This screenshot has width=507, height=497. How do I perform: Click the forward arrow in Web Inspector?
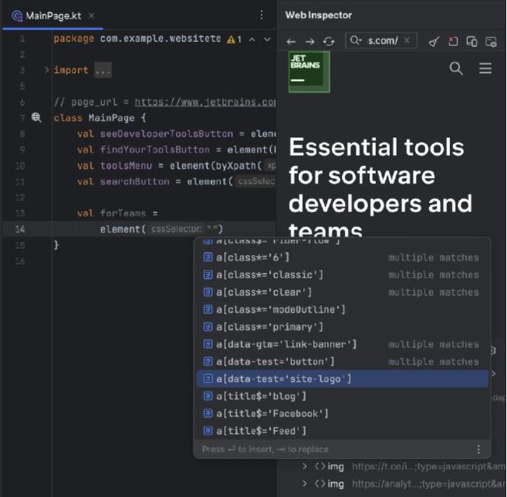(309, 41)
